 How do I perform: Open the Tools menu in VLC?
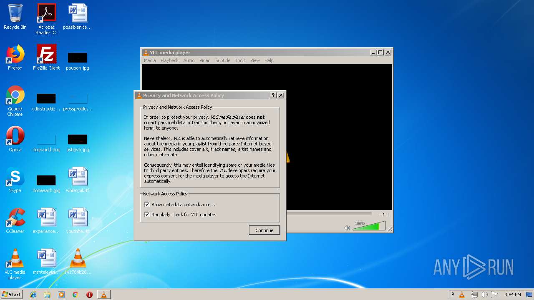pos(240,60)
